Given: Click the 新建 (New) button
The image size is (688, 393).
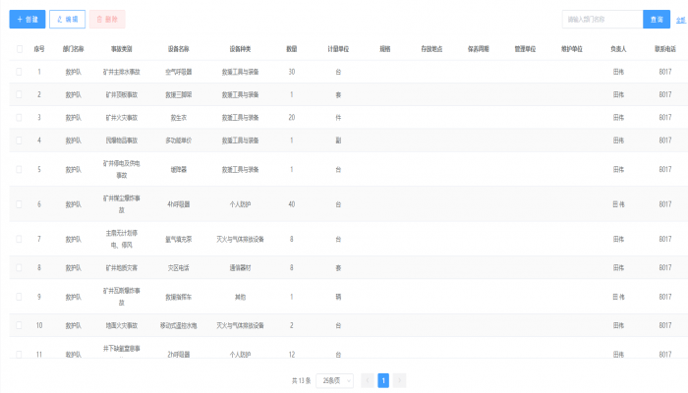Looking at the screenshot, I should click(x=27, y=19).
